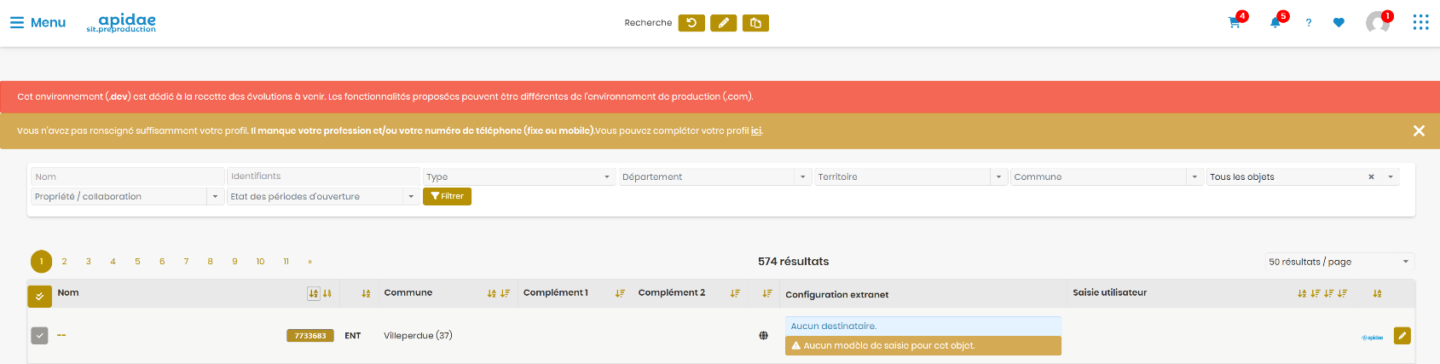Expand the Type dropdown filter
Image resolution: width=1440 pixels, height=364 pixels.
click(x=519, y=176)
